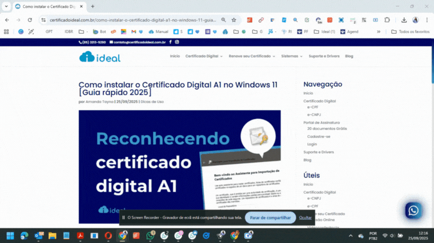Expand the Certificado Digital dropdown menu
Image resolution: width=434 pixels, height=243 pixels.
203,56
